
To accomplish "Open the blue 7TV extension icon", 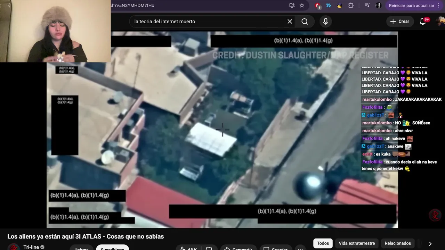I will click(328, 5).
